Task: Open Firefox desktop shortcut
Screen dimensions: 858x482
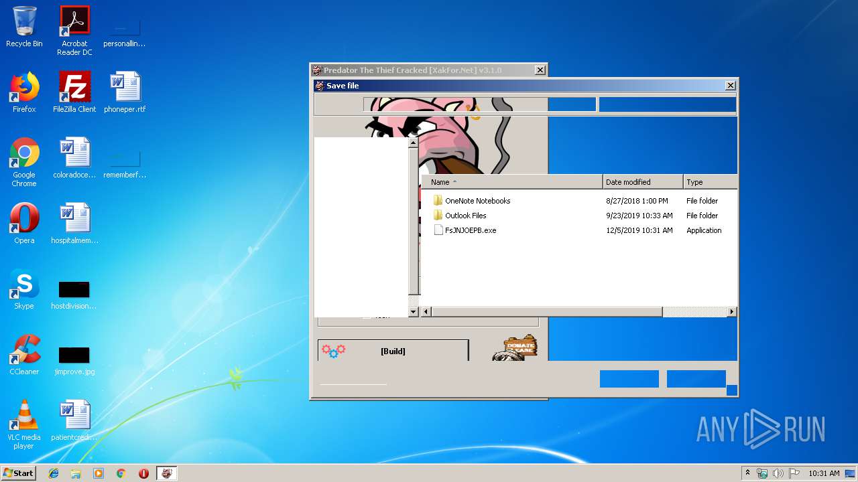Action: coord(24,92)
